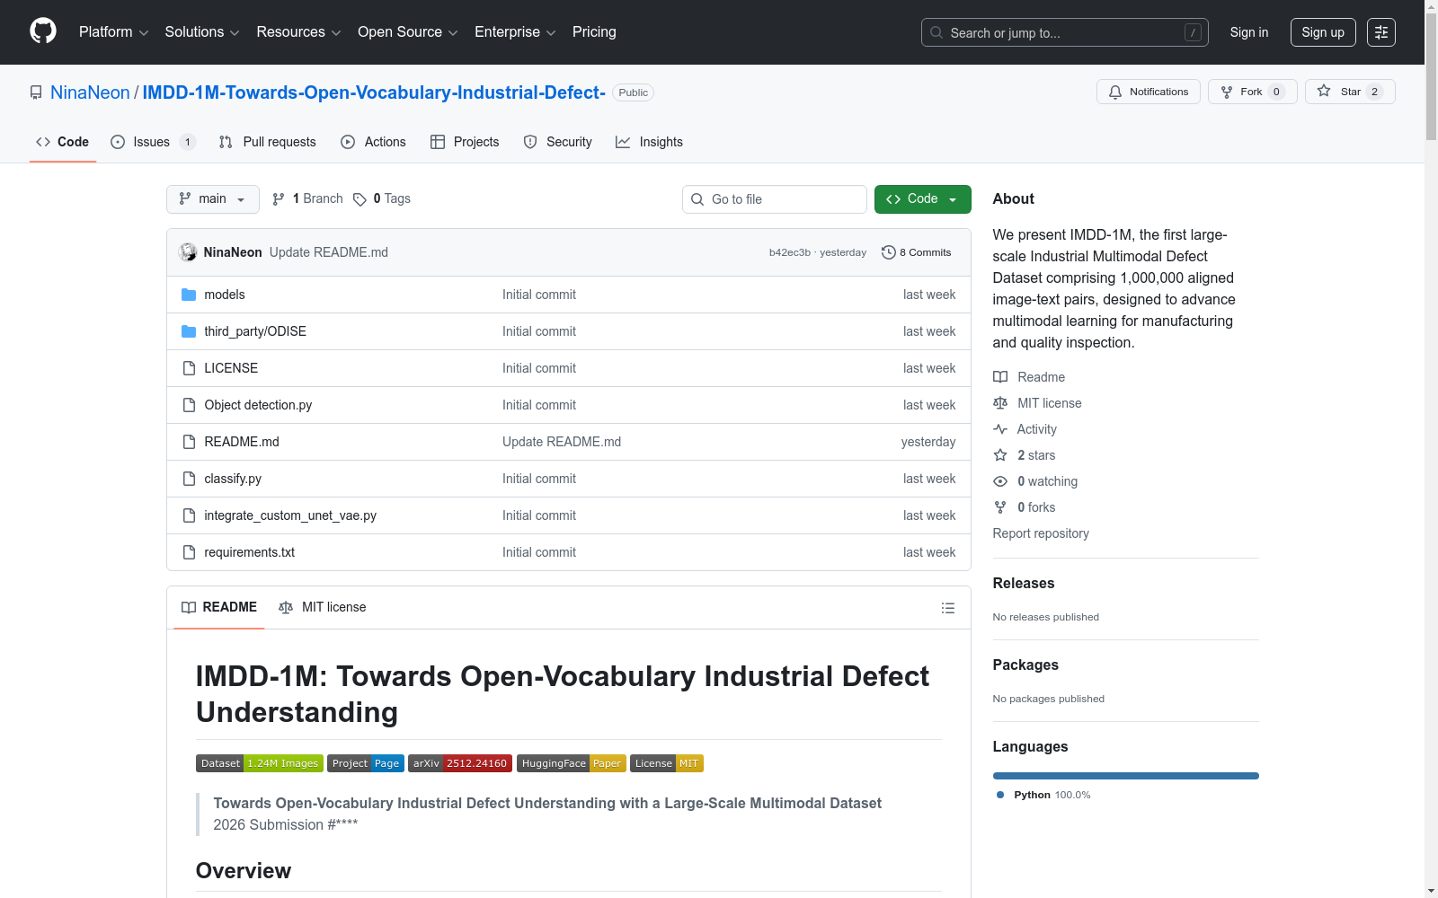The image size is (1438, 898).
Task: Open the 1 Branch link
Action: click(307, 199)
